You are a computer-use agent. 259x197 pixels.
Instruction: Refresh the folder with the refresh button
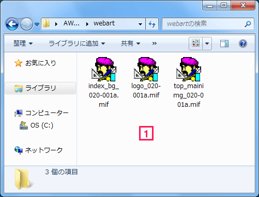point(152,24)
